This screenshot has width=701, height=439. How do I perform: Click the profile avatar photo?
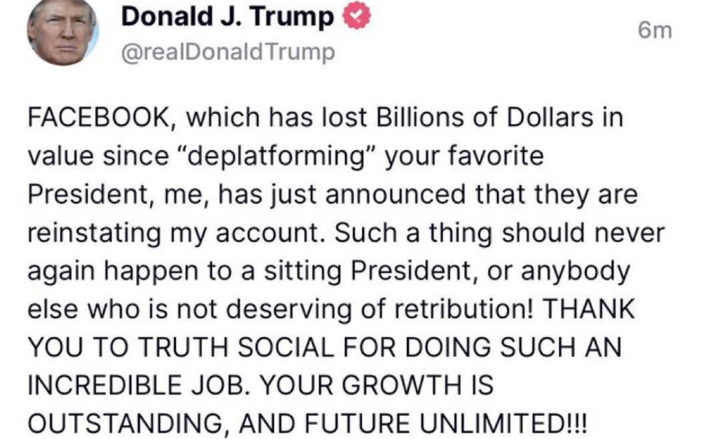pos(62,33)
